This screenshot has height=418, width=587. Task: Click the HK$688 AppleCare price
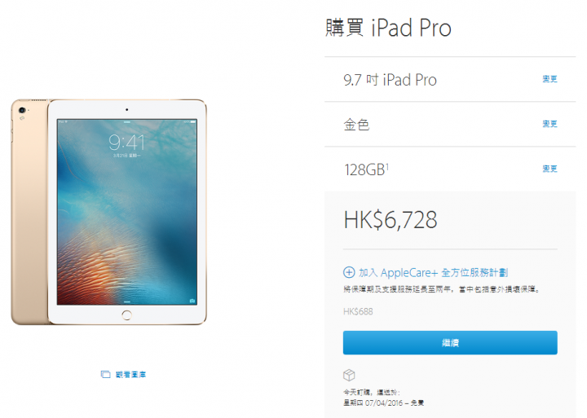click(x=358, y=311)
